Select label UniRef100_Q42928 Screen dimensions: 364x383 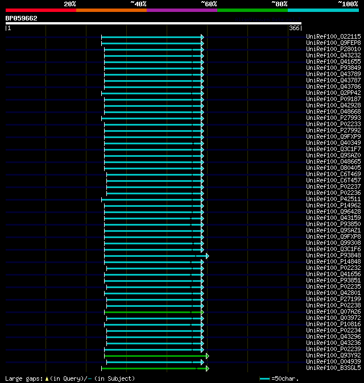tap(333, 106)
